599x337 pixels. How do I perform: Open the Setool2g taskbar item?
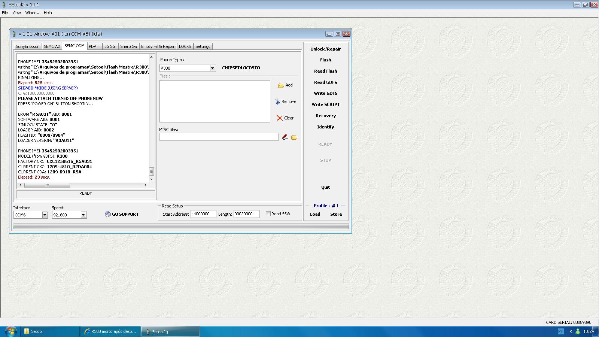click(170, 331)
